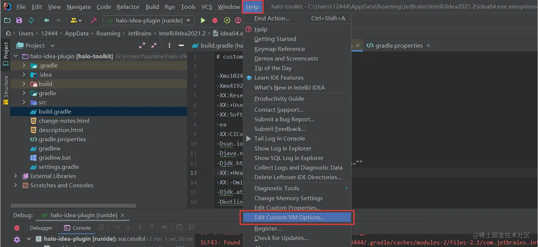Open debug settings gear icon
The image size is (538, 247).
[17, 240]
